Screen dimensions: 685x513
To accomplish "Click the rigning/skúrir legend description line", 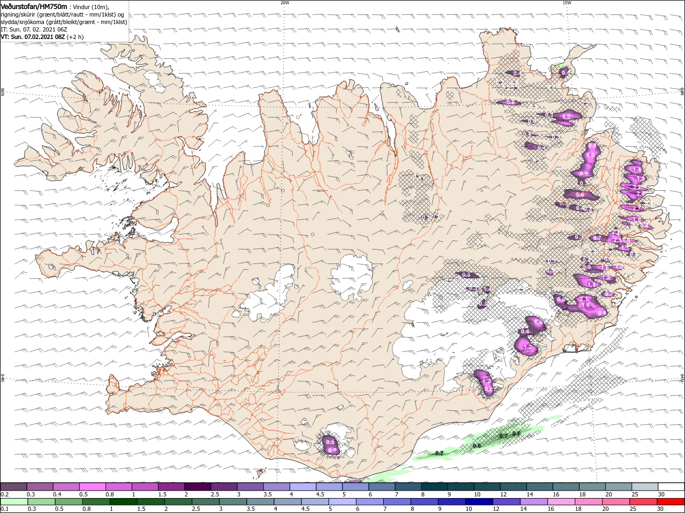I will (x=63, y=14).
